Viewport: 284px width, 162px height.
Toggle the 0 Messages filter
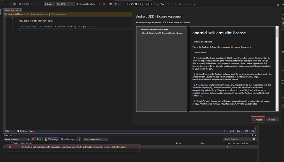coord(68,139)
